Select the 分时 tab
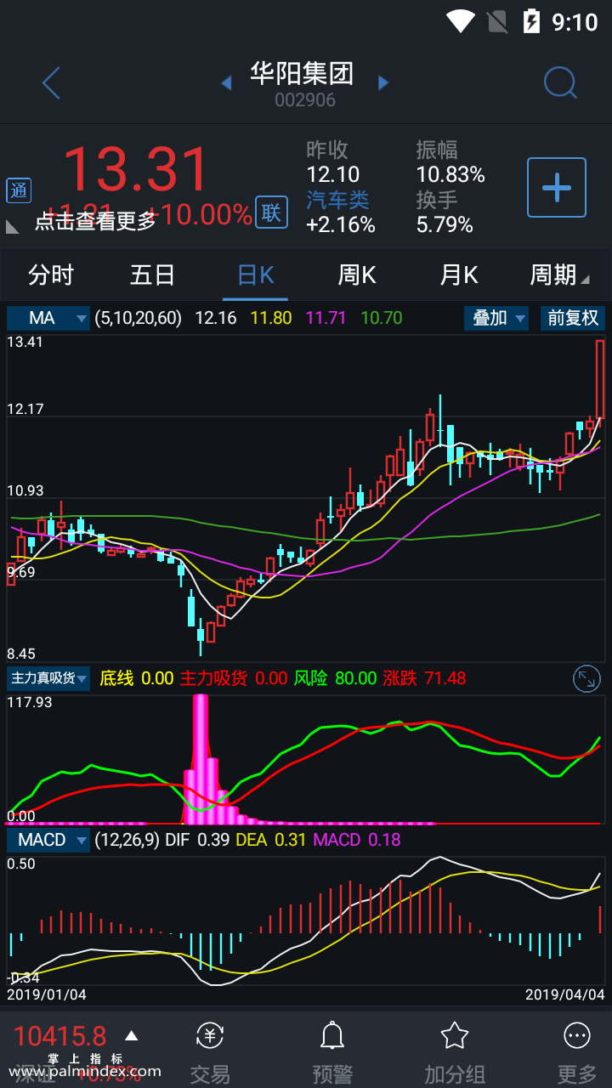 pyautogui.click(x=51, y=275)
